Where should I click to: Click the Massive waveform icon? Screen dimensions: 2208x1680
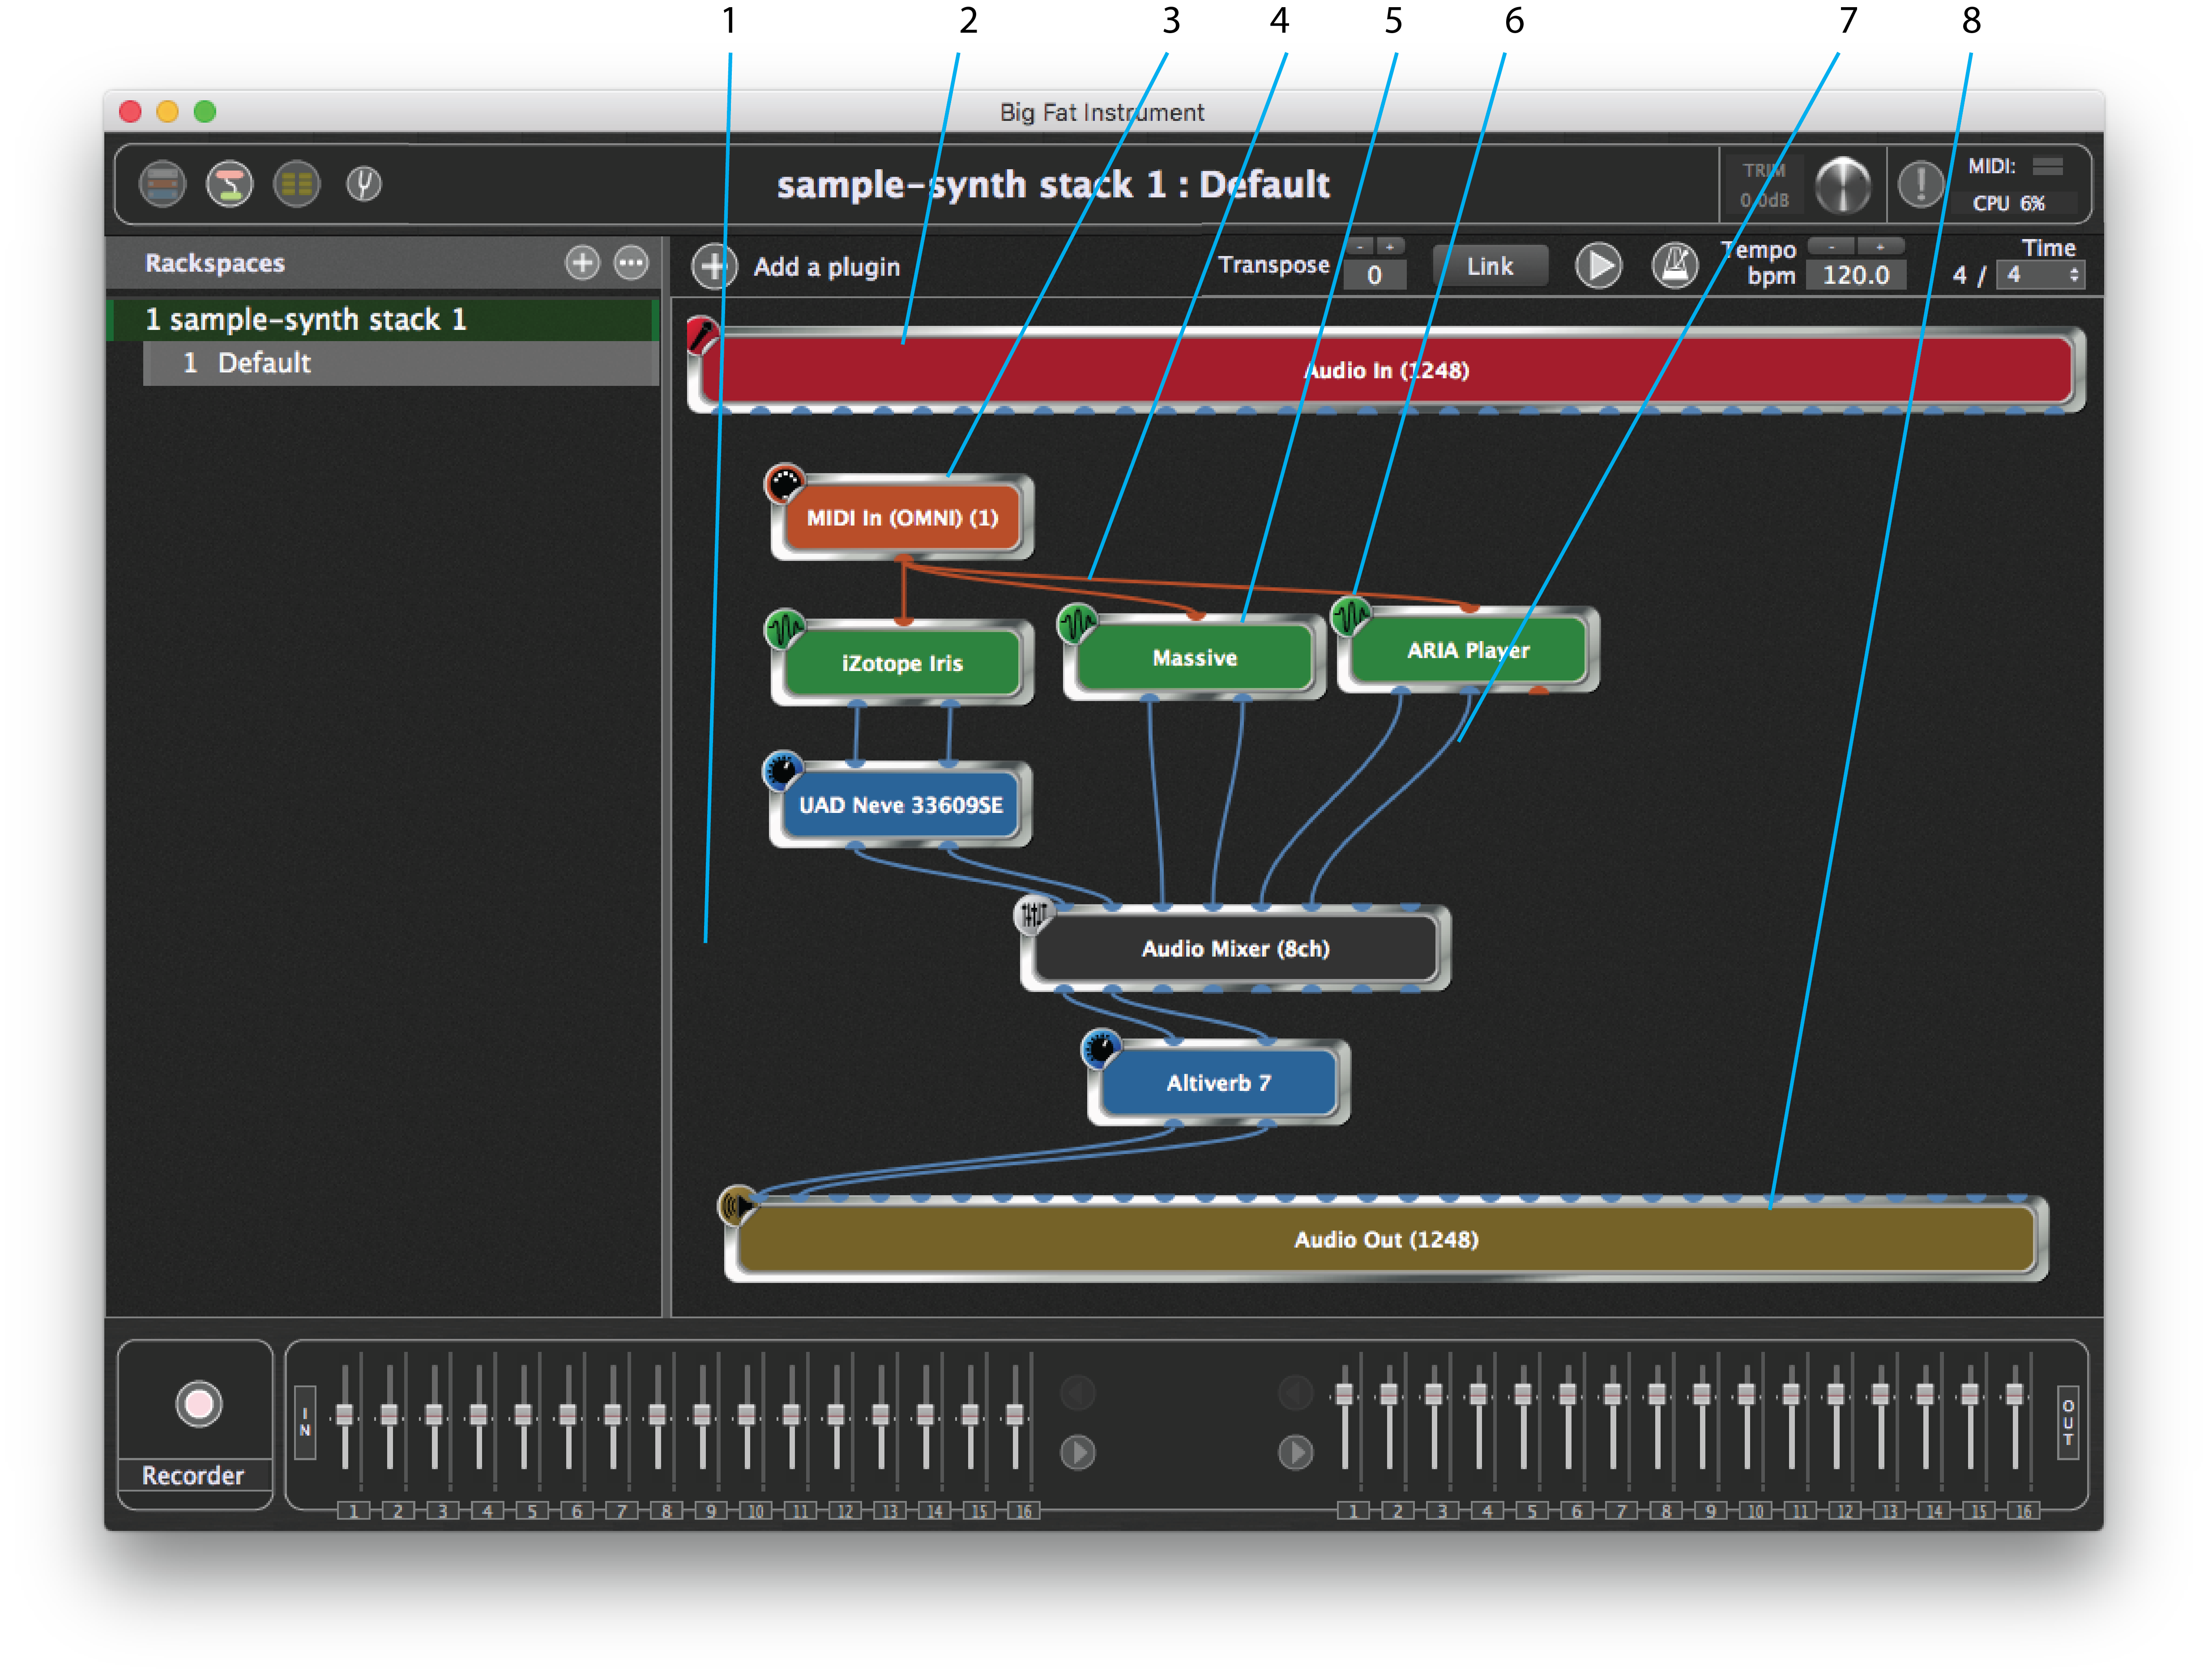tap(1078, 623)
